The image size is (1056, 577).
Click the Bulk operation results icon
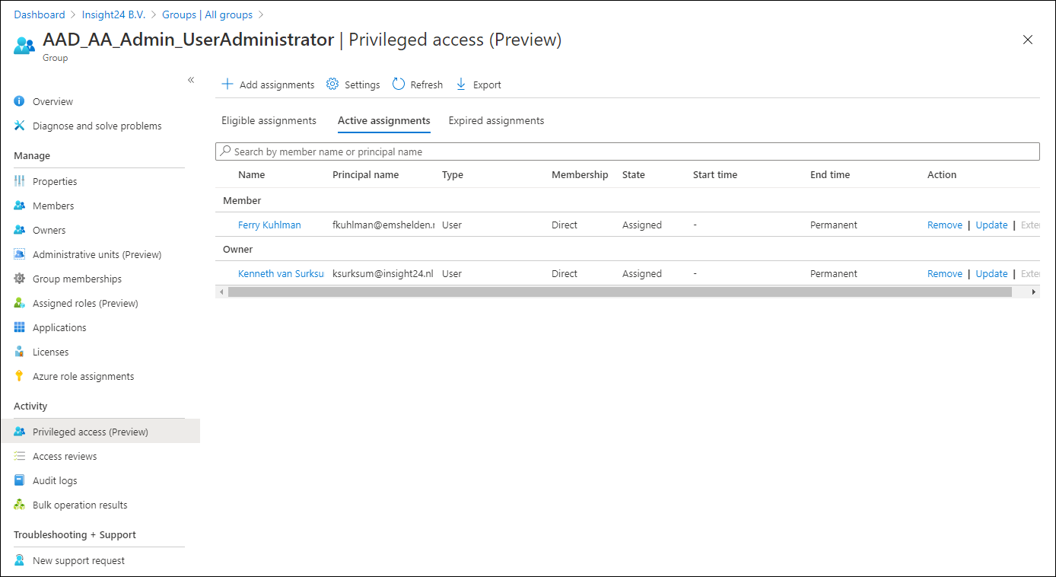coord(20,505)
